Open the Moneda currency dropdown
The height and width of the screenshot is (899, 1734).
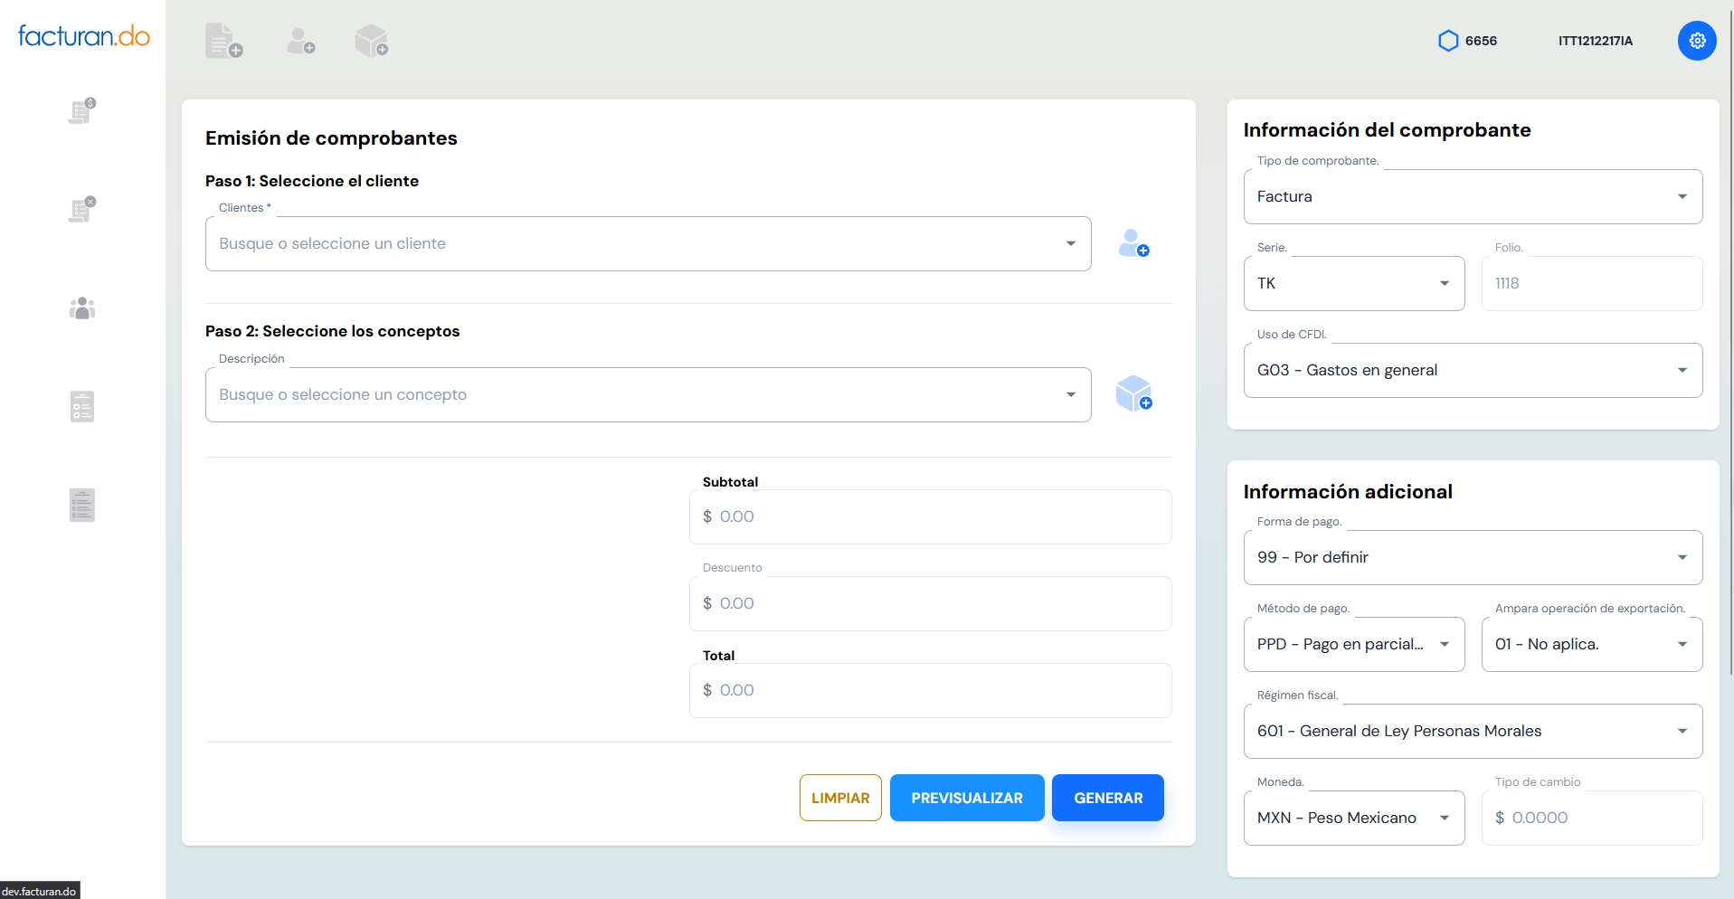pyautogui.click(x=1353, y=818)
